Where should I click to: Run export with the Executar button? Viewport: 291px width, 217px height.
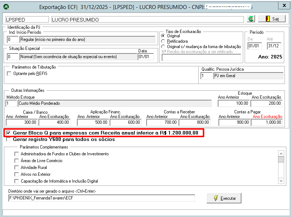224,198
